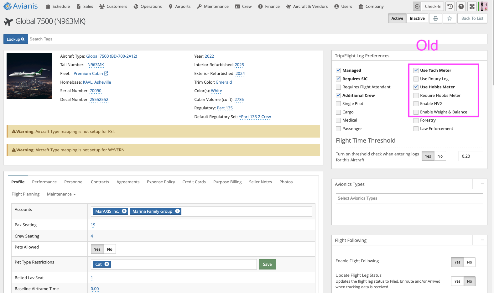Click Back To List button

pyautogui.click(x=472, y=18)
